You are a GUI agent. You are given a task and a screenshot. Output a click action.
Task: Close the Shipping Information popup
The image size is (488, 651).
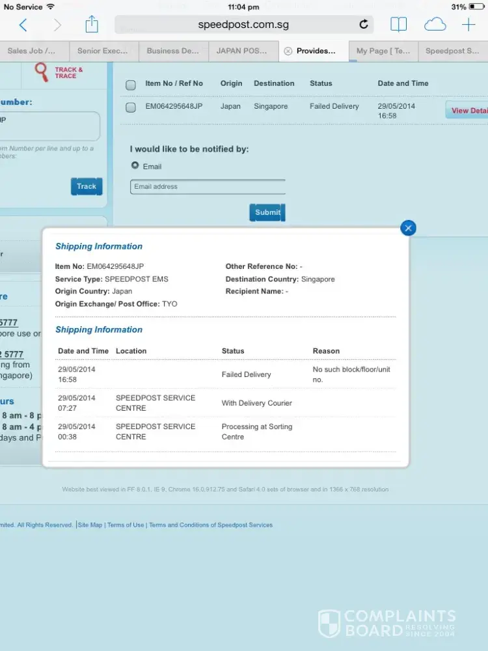coord(408,228)
